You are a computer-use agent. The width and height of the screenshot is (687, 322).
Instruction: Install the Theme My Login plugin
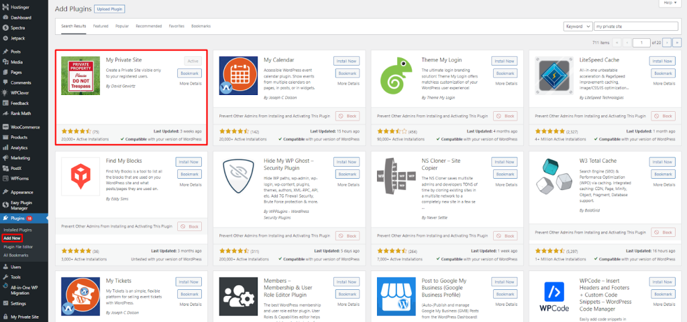pyautogui.click(x=504, y=61)
